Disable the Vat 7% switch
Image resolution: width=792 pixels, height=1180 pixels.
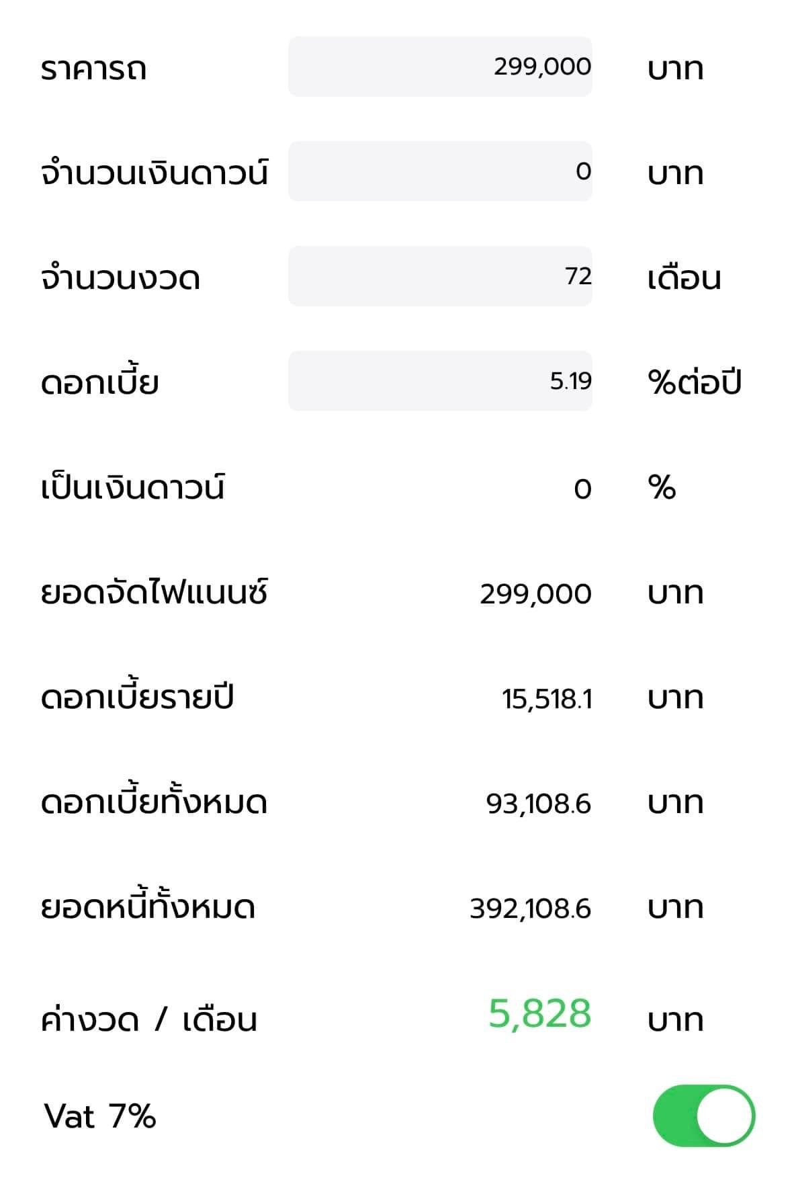coord(703,1115)
